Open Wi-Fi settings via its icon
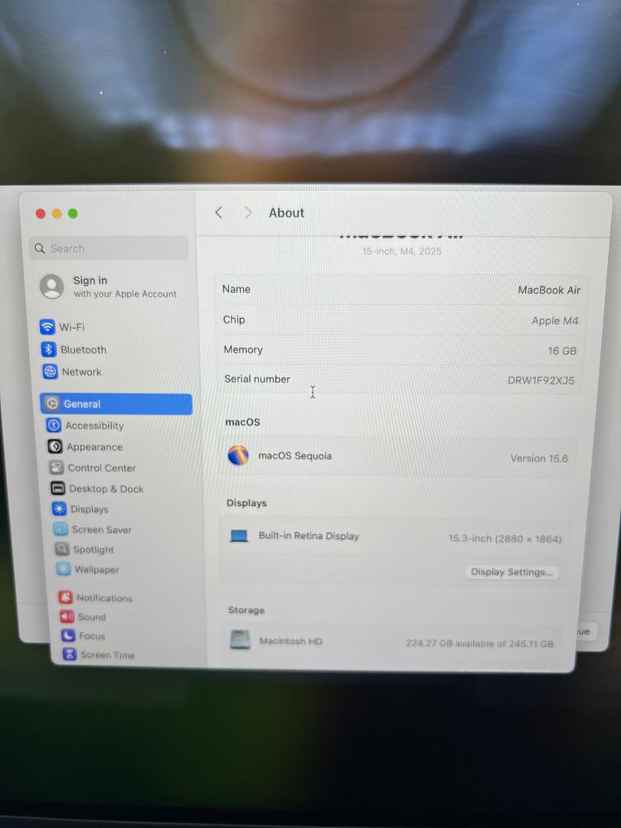Image resolution: width=621 pixels, height=828 pixels. tap(48, 327)
